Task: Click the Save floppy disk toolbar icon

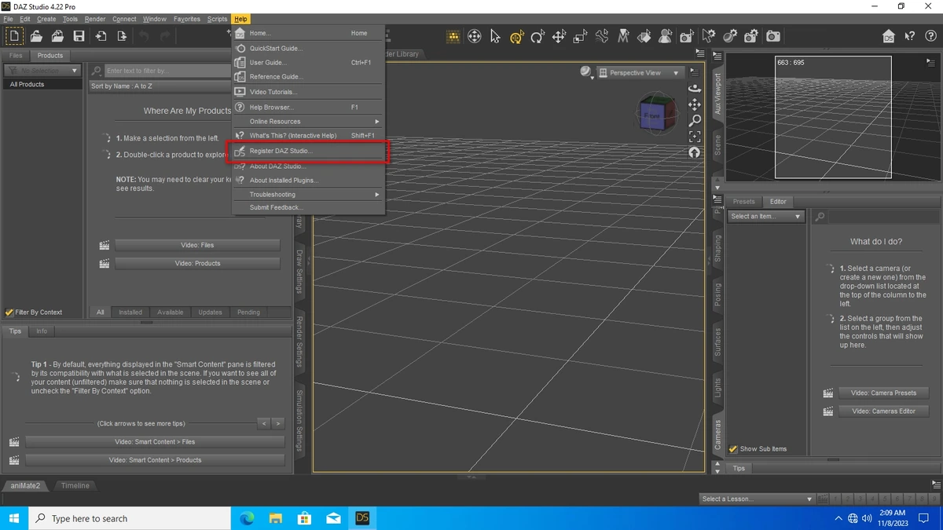Action: [x=79, y=36]
